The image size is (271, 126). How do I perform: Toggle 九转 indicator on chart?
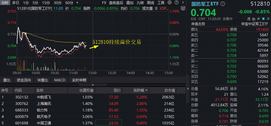pyautogui.click(x=140, y=3)
